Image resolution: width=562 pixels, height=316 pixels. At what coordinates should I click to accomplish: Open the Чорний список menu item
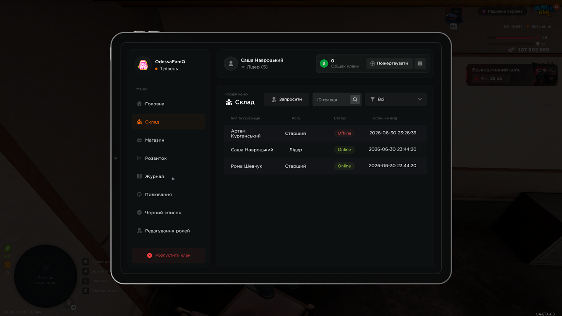click(x=169, y=213)
